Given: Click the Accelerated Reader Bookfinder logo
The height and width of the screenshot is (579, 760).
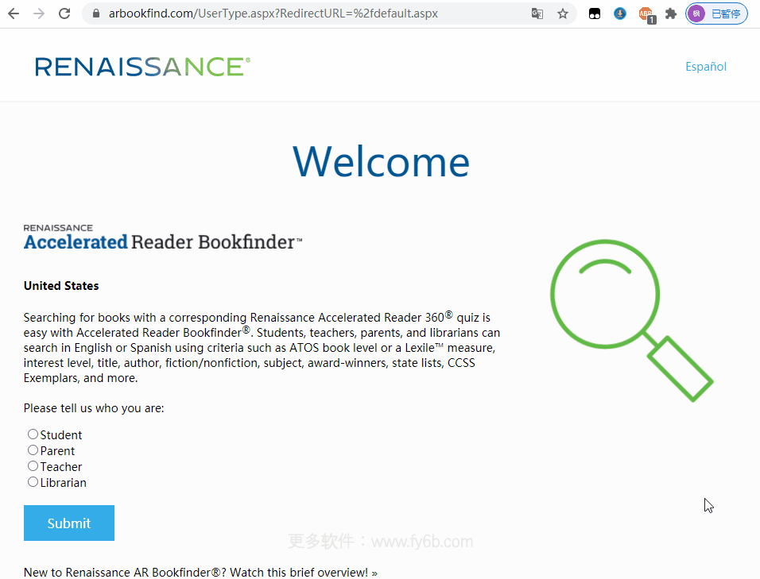Looking at the screenshot, I should point(163,237).
